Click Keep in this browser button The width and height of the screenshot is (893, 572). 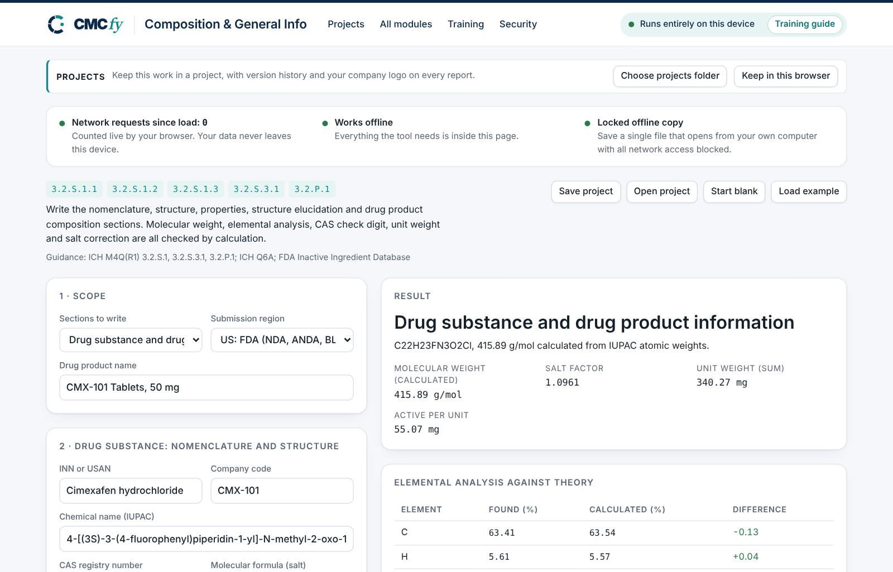786,76
